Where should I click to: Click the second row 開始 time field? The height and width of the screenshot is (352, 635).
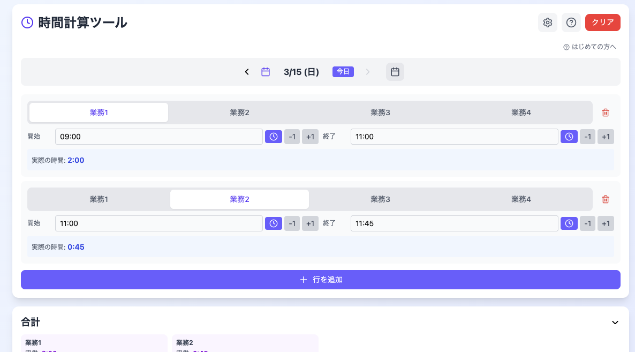point(158,223)
